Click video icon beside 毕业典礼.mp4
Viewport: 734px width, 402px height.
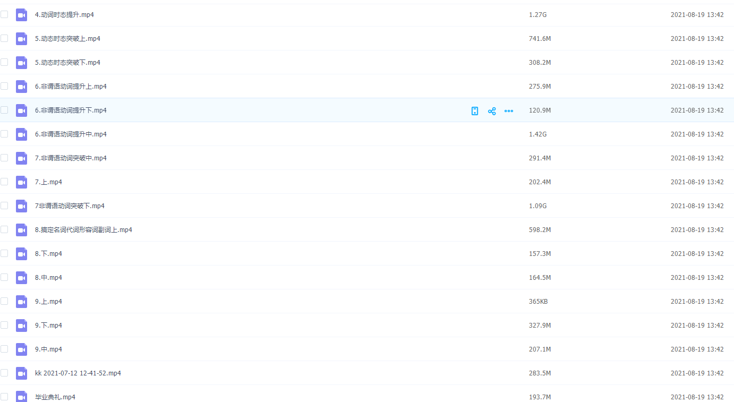(21, 396)
